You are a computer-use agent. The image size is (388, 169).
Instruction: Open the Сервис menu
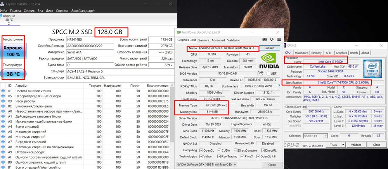pyautogui.click(x=29, y=10)
